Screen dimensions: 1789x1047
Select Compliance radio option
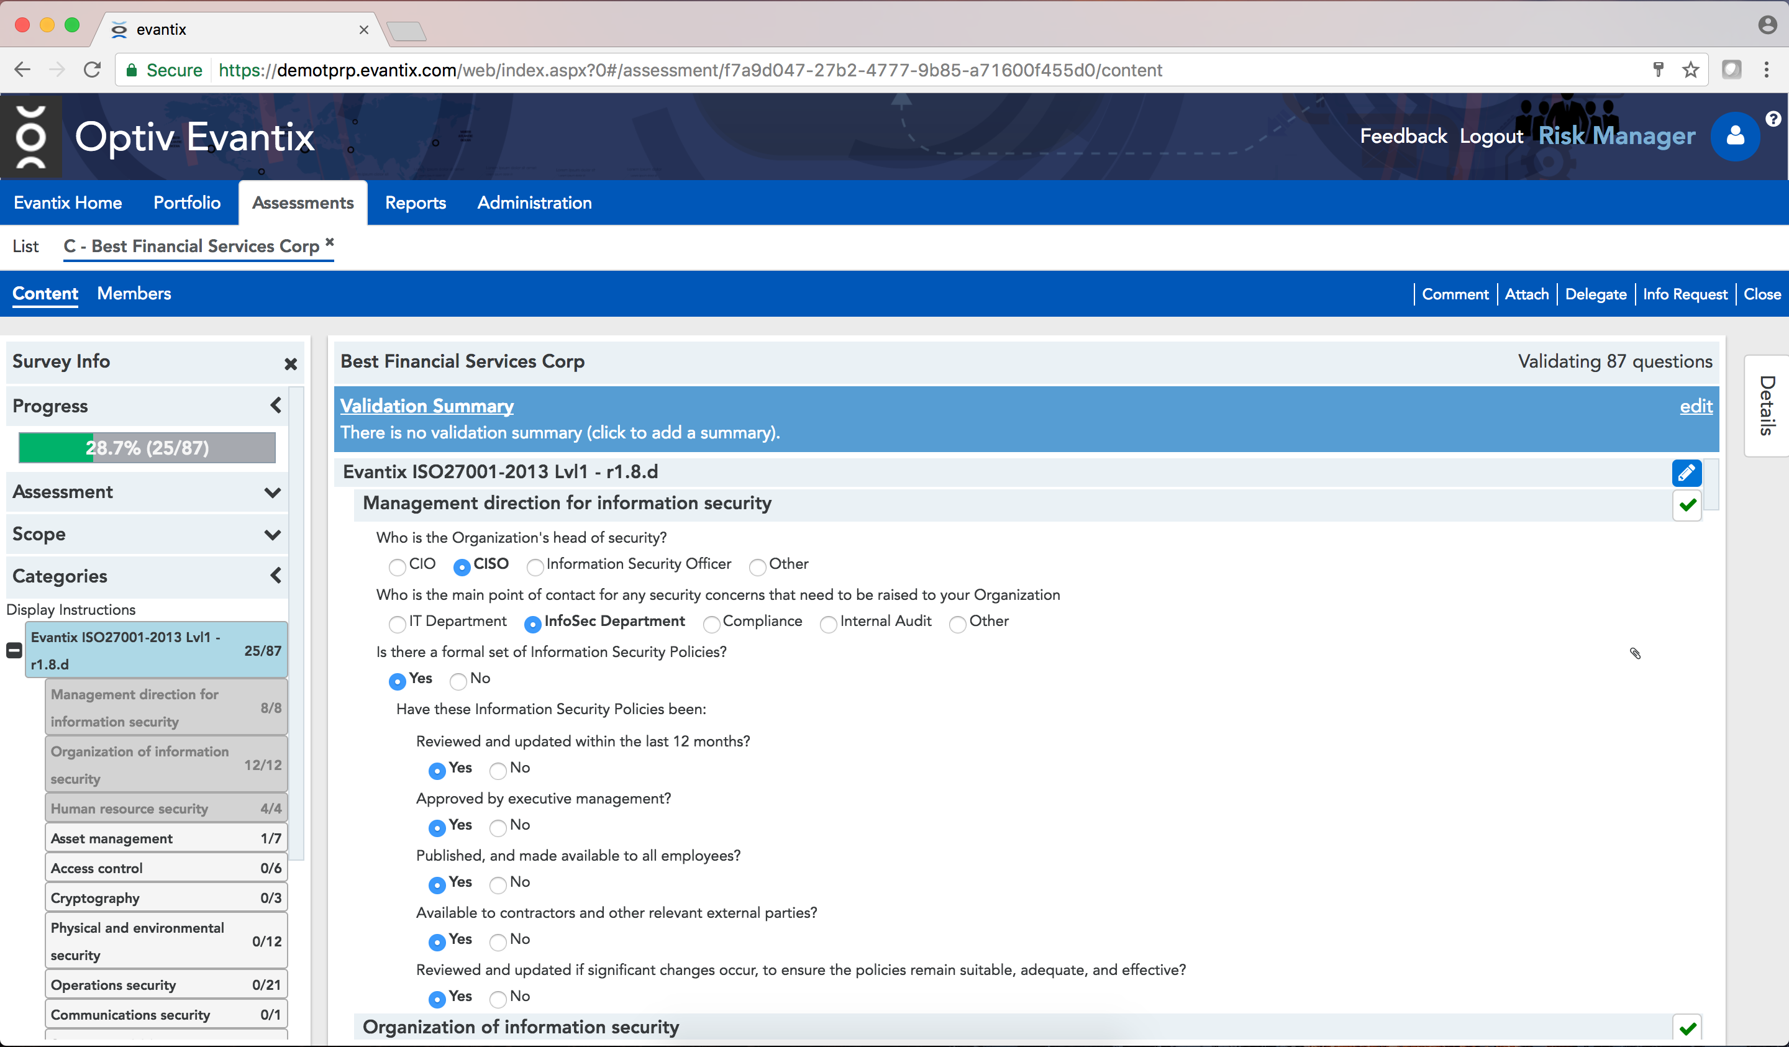711,624
